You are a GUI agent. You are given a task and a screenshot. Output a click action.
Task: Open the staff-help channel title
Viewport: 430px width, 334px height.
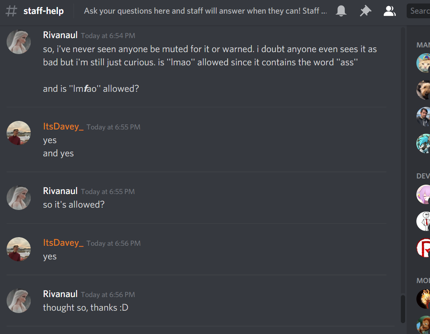point(44,11)
